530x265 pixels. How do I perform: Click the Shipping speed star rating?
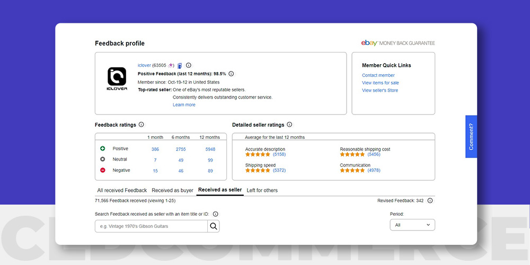coord(258,170)
